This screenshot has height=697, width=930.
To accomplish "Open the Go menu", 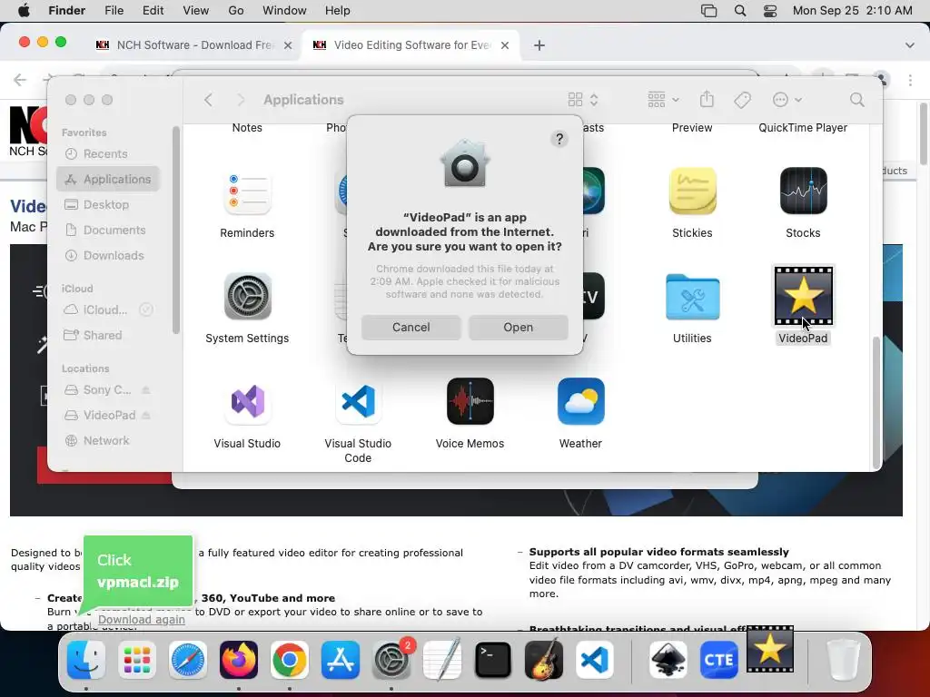I will 236,11.
